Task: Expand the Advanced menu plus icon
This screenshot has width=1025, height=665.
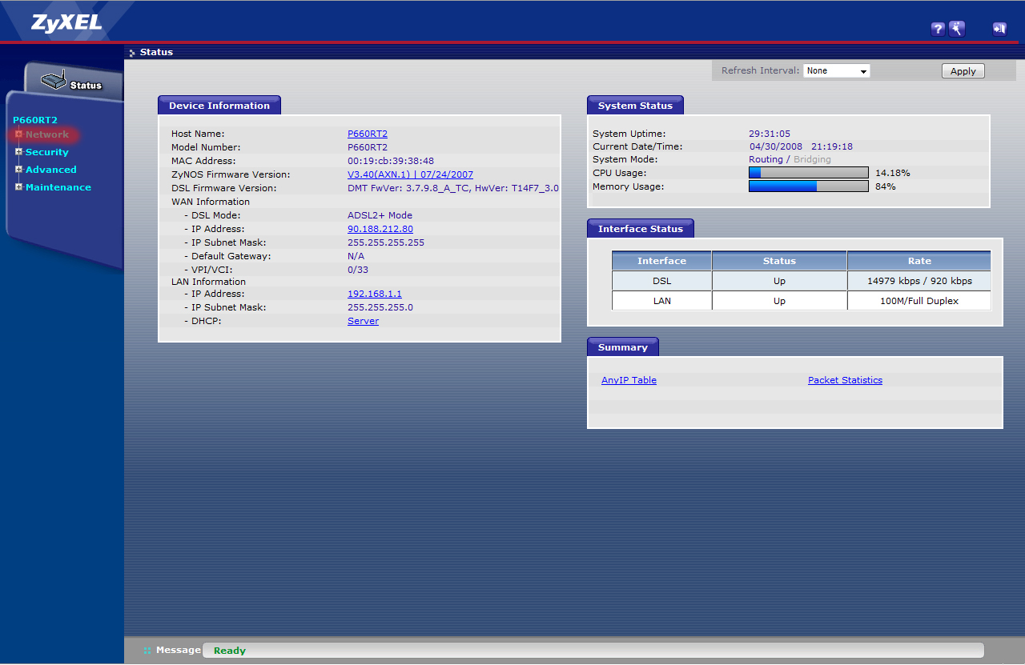Action: coord(18,170)
